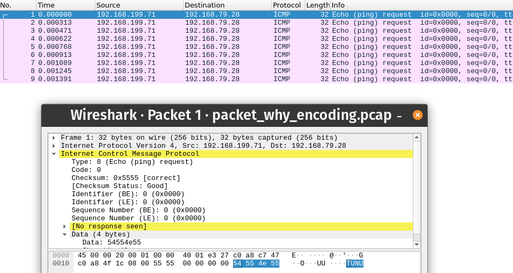Select packet 8 at time 0.001245
The width and height of the screenshot is (513, 273).
256,71
